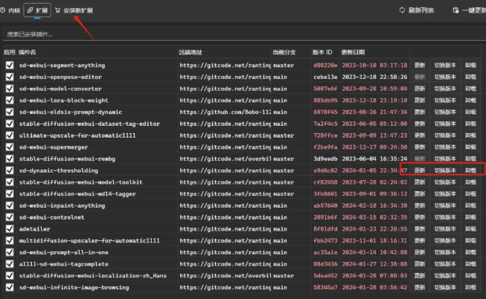Click version ID d80220e
Screen dimensions: 486x299
coord(325,65)
